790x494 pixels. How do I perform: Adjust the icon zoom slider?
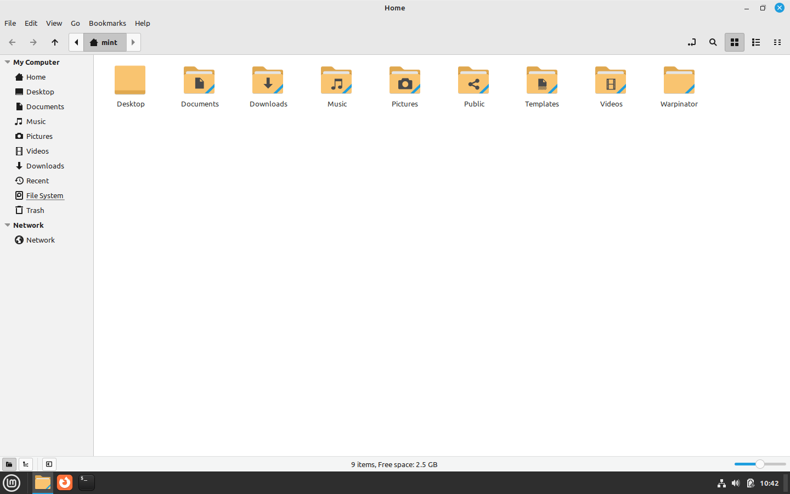pyautogui.click(x=760, y=464)
